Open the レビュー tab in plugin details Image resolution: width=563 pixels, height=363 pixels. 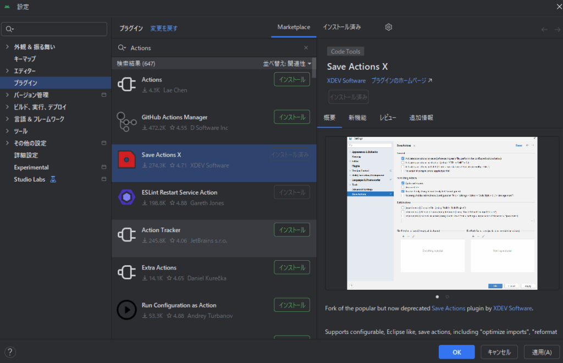pyautogui.click(x=388, y=117)
